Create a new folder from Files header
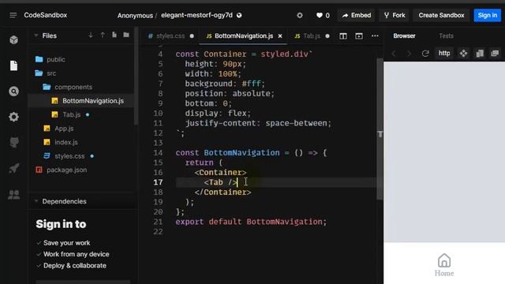This screenshot has width=505, height=284. point(126,35)
